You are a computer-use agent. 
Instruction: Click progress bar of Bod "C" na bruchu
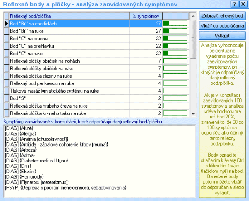175,39
